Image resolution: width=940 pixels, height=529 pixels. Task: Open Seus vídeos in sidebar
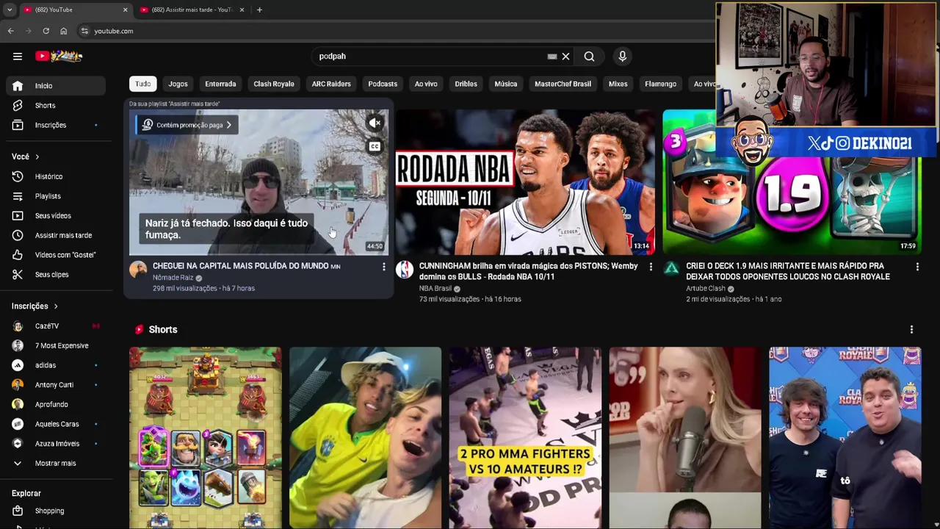(56, 215)
